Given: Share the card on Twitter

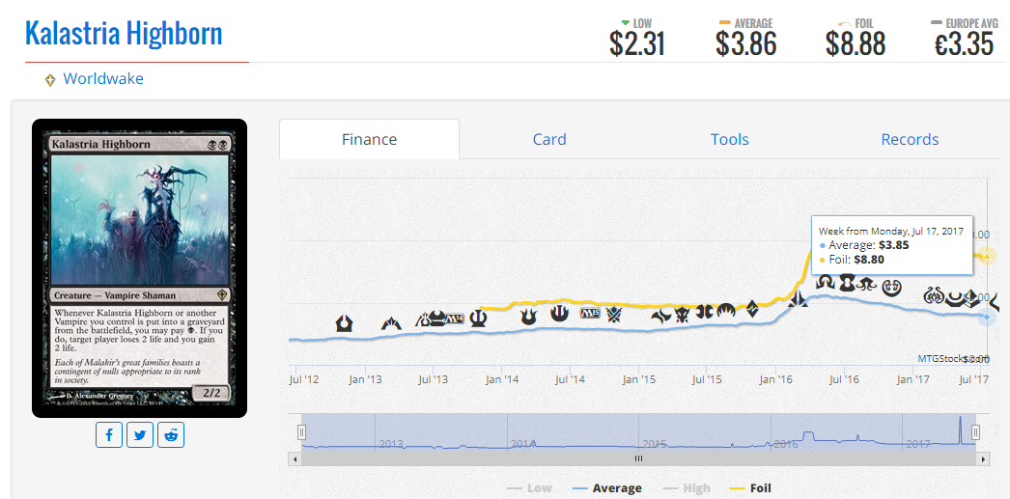Looking at the screenshot, I should 140,435.
